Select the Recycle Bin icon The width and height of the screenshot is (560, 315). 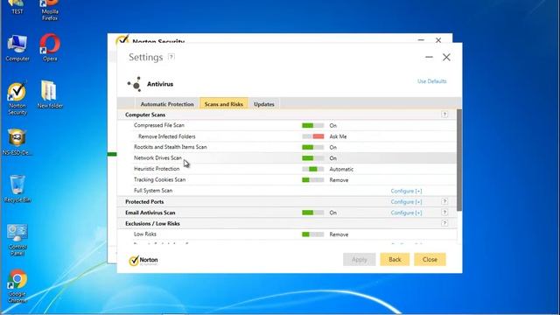tap(17, 189)
